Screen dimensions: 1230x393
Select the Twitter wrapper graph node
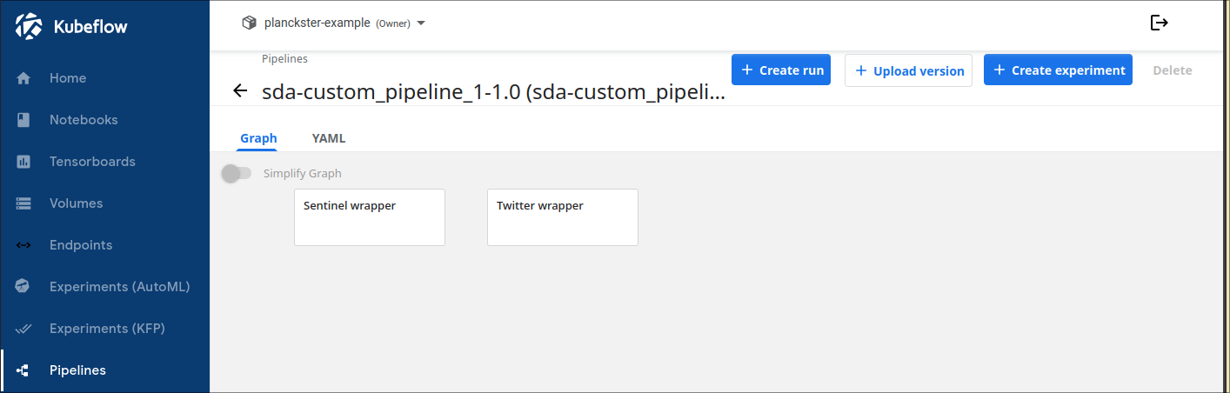click(563, 217)
